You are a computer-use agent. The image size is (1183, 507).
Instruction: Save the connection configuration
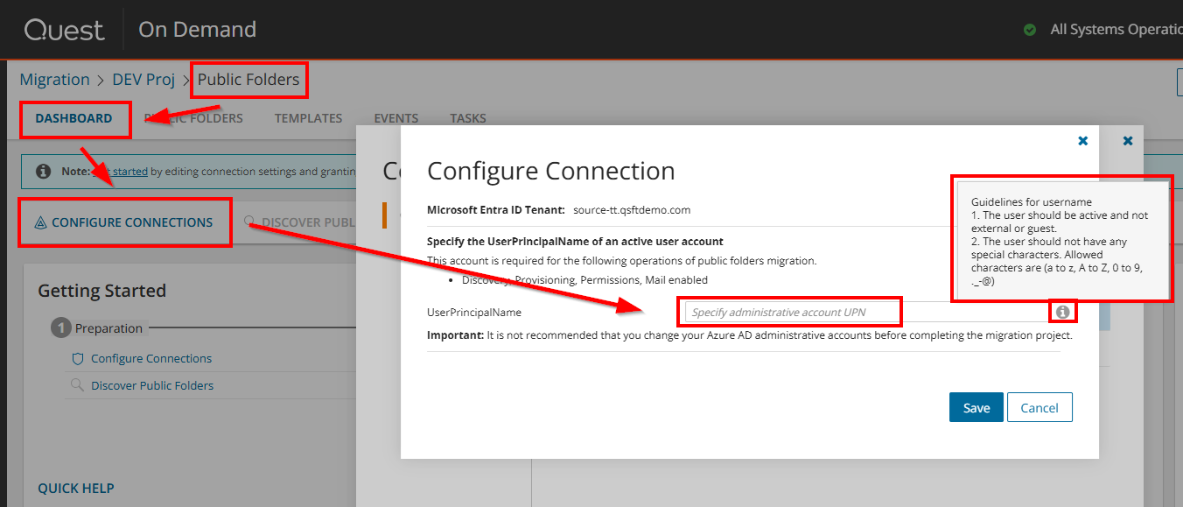[x=976, y=407]
